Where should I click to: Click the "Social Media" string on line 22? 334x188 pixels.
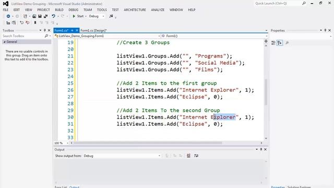pos(217,63)
